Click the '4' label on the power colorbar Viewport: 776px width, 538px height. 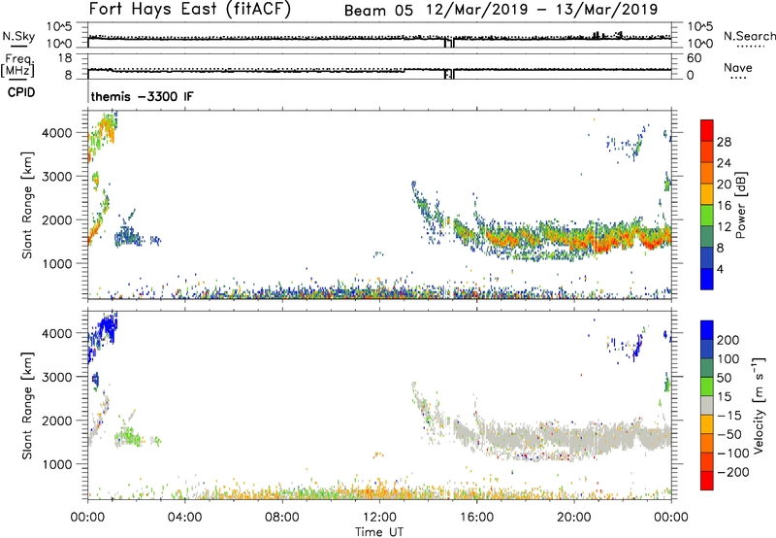[x=720, y=269]
